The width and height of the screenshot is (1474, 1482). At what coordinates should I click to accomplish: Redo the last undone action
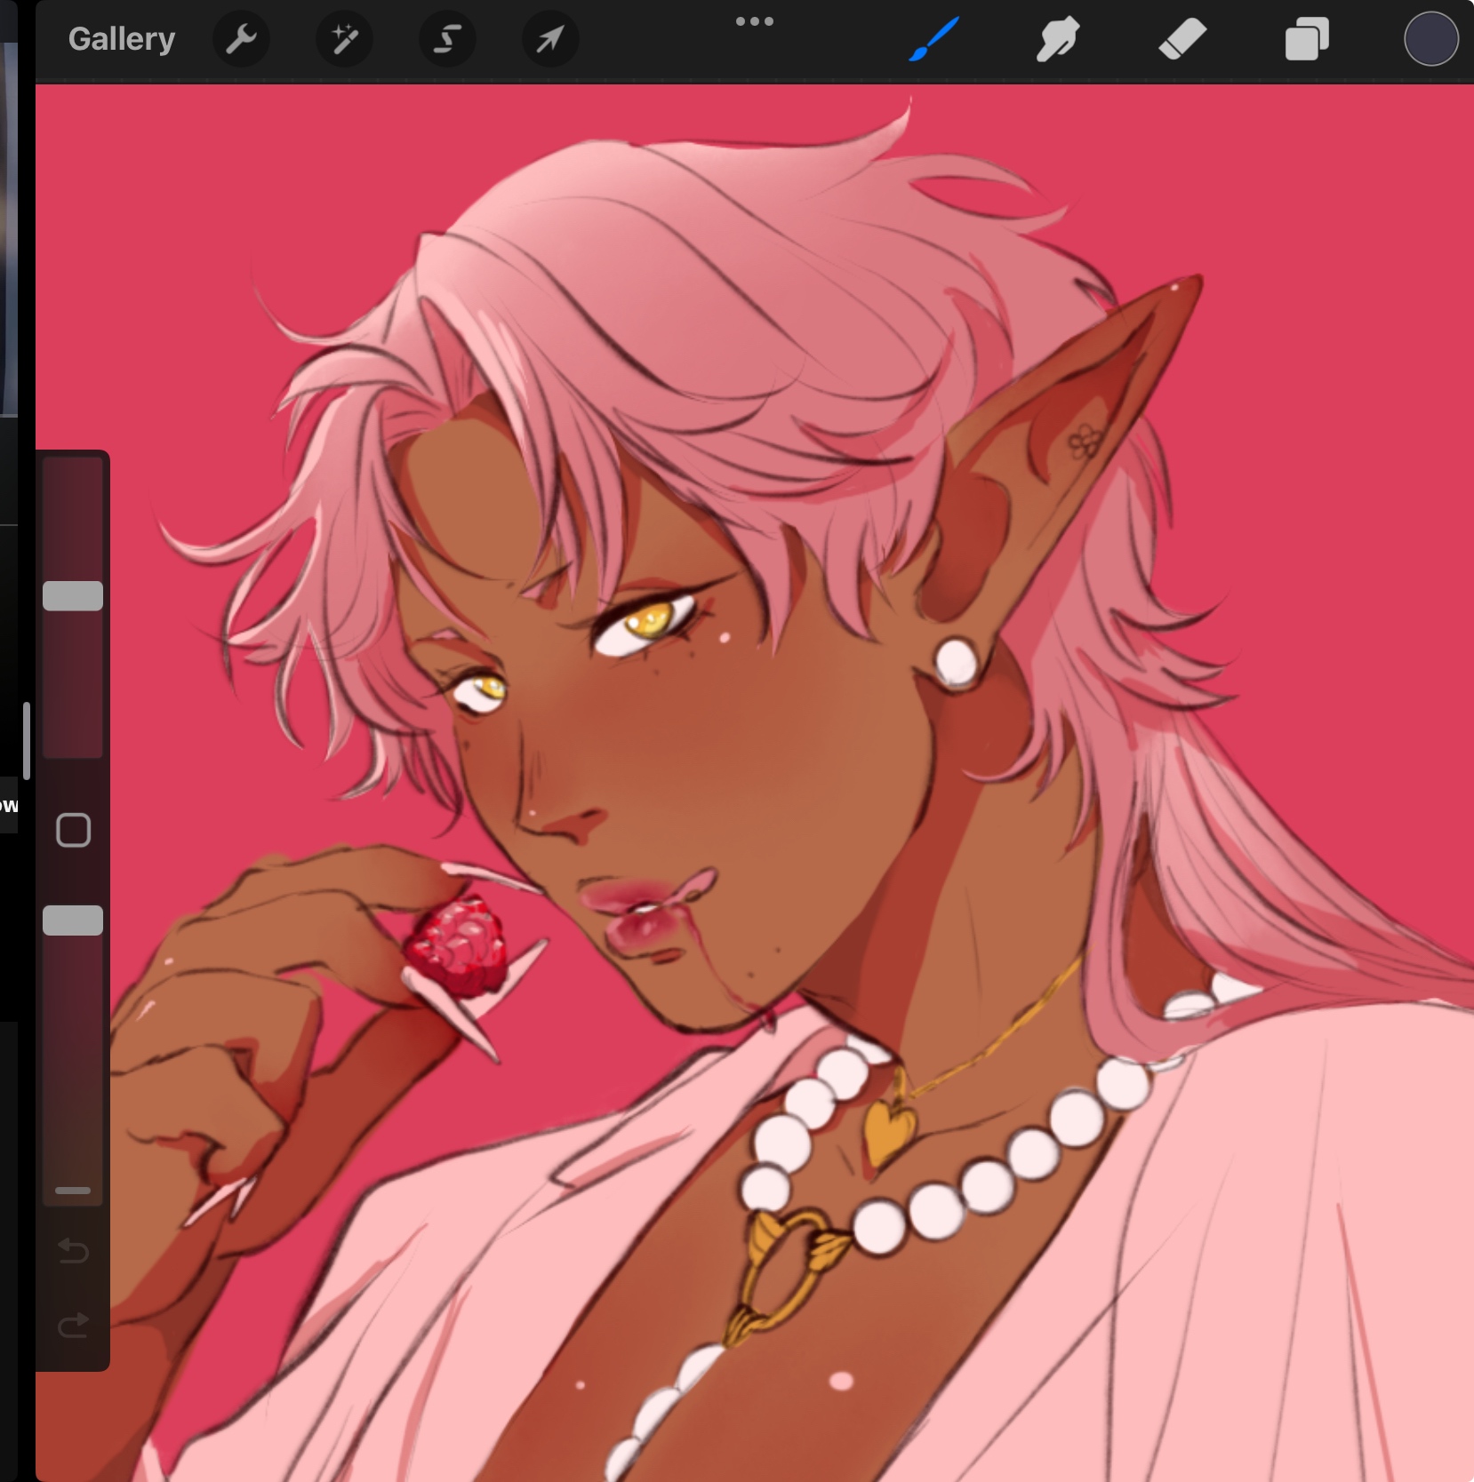(73, 1326)
